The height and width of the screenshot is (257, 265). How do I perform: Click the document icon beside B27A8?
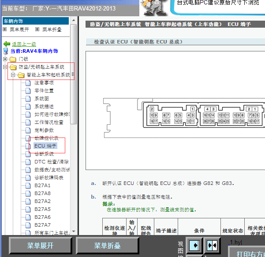28,193
